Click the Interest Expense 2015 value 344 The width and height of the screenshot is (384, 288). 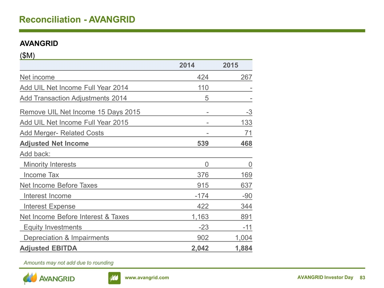click(246, 206)
